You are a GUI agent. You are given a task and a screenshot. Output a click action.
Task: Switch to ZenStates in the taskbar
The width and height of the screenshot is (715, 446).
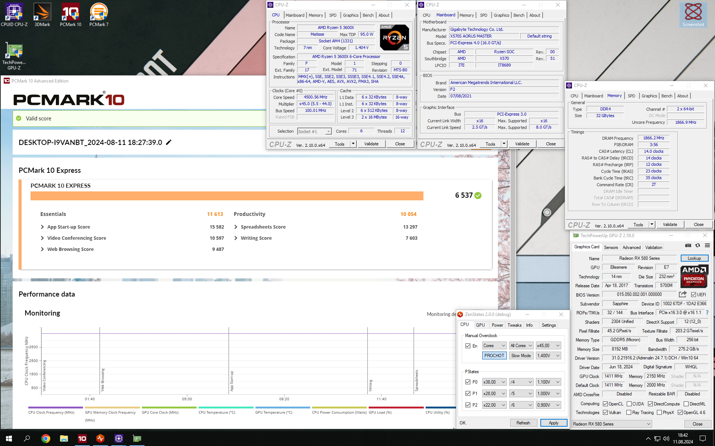click(100, 439)
